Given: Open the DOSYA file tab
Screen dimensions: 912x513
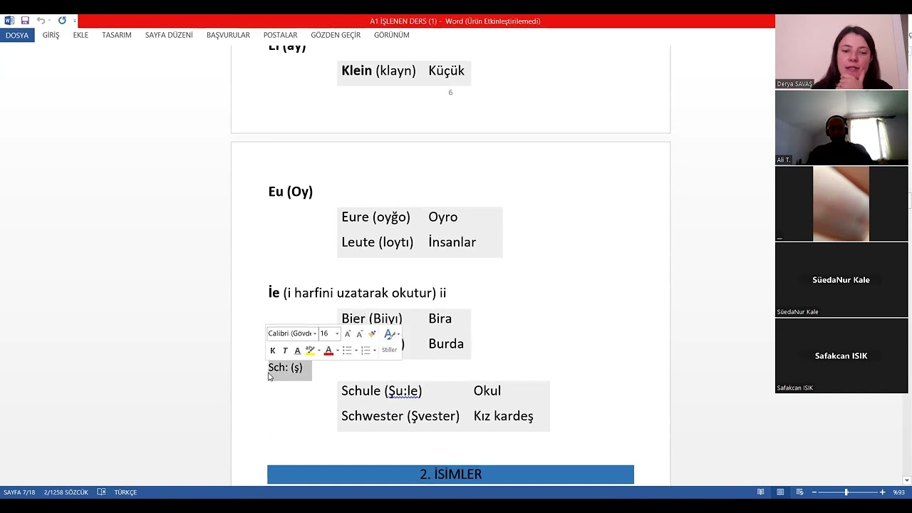Looking at the screenshot, I should (x=17, y=35).
